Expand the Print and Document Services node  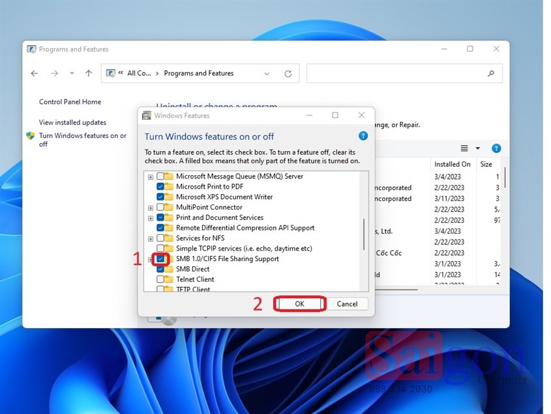click(x=151, y=218)
